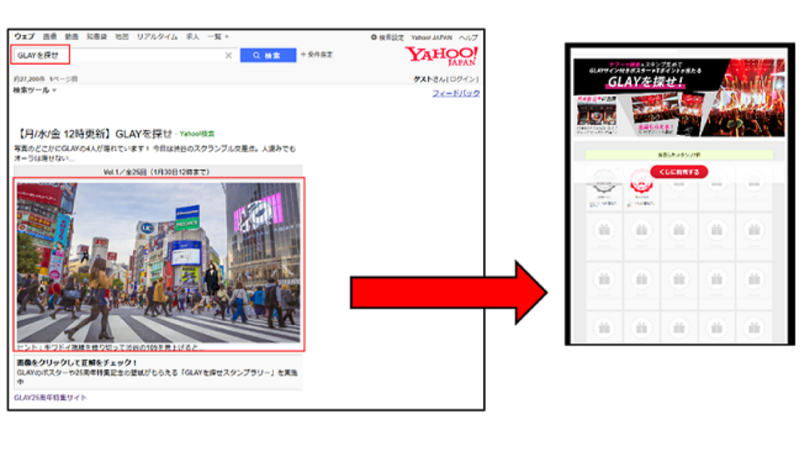The image size is (810, 456).
Task: Click 画像をクリックして正解をチェック text
Action: (x=76, y=363)
